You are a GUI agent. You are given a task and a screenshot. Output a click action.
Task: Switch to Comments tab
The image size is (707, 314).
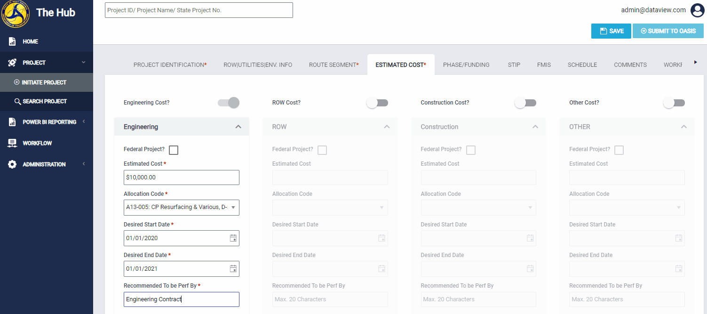pos(630,65)
